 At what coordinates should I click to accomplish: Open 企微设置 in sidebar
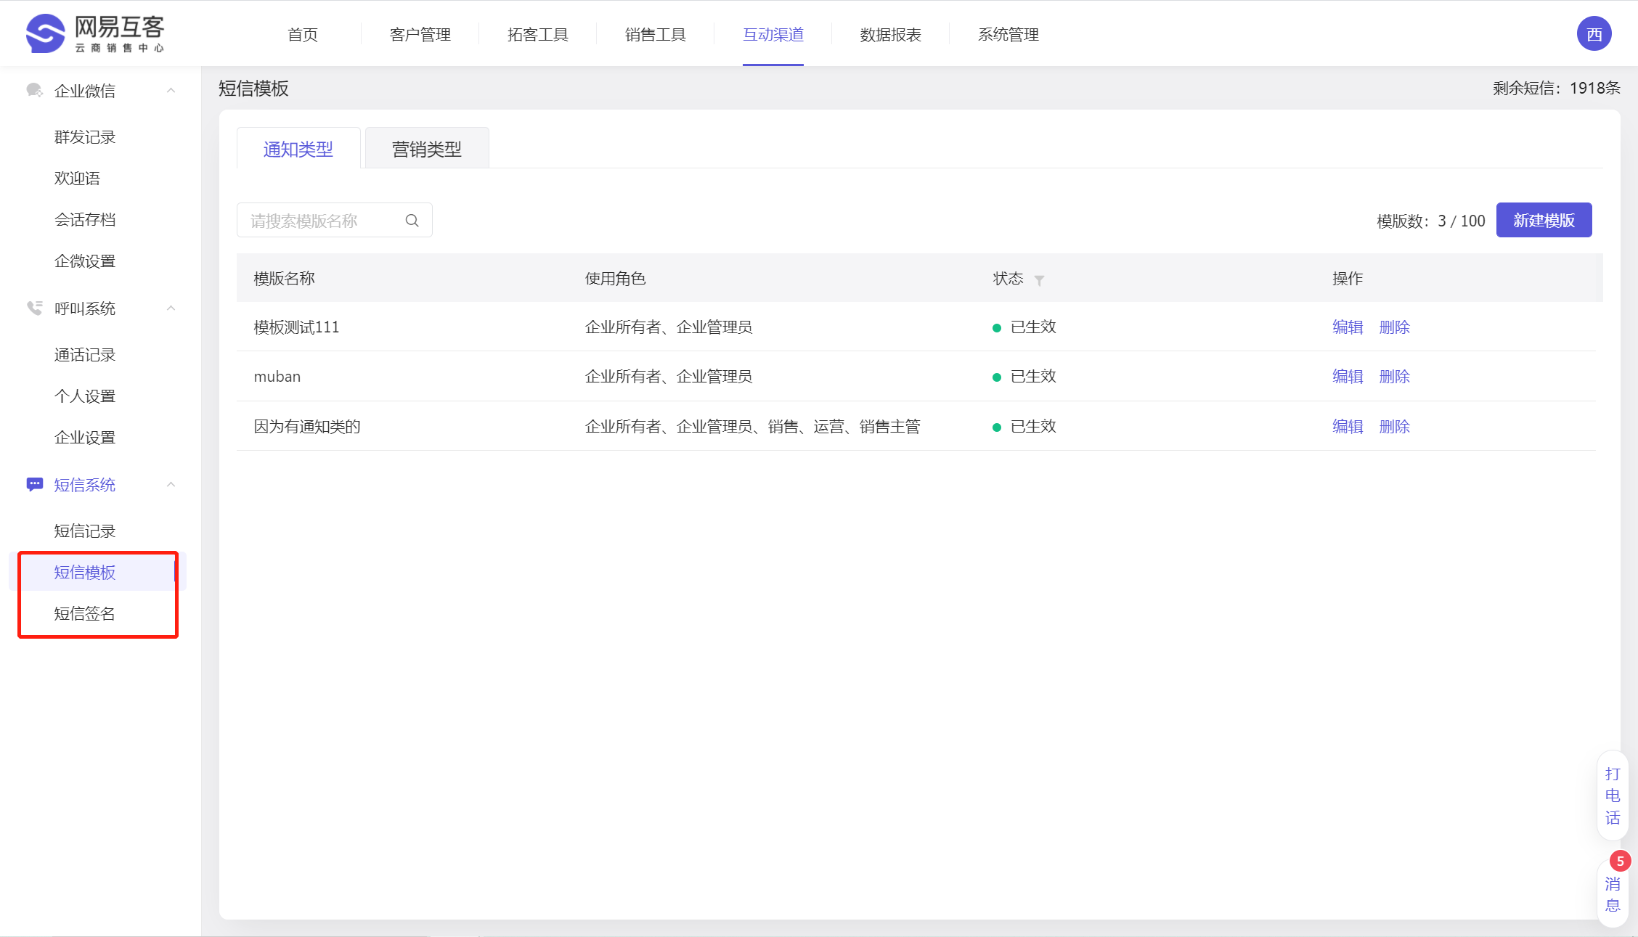tap(85, 261)
